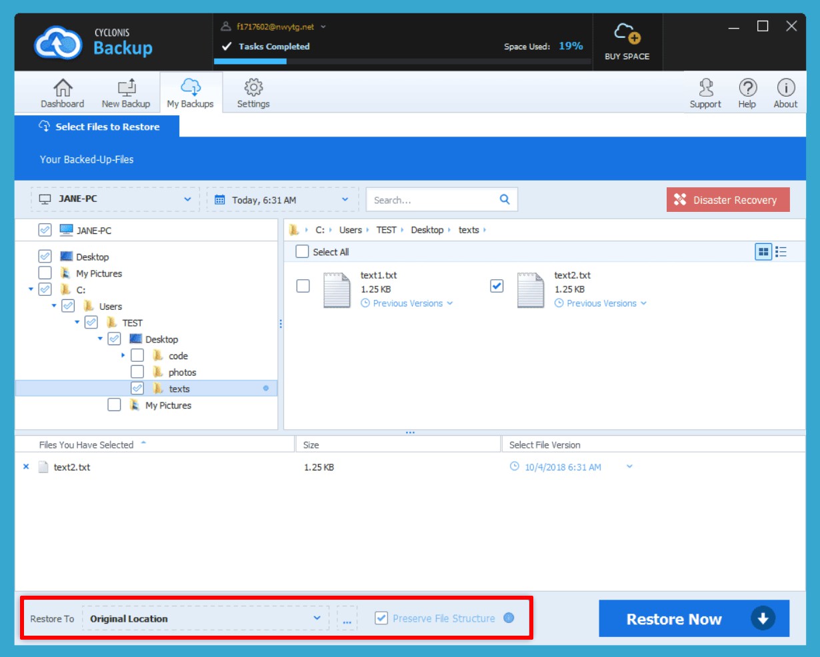The width and height of the screenshot is (820, 657).
Task: Open the backup date dropdown
Action: (x=282, y=200)
